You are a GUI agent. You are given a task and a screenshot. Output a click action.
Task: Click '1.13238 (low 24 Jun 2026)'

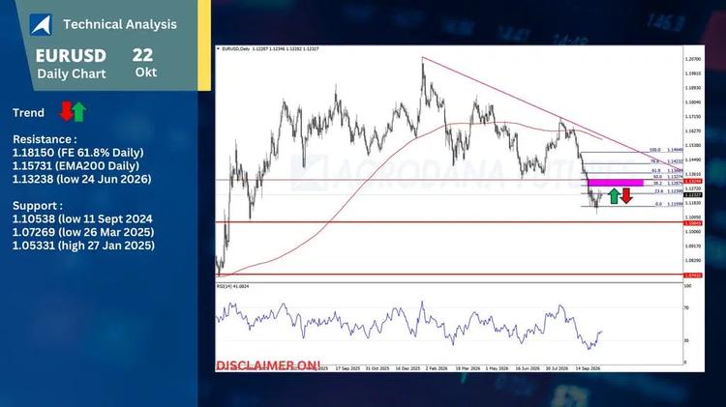coord(82,179)
